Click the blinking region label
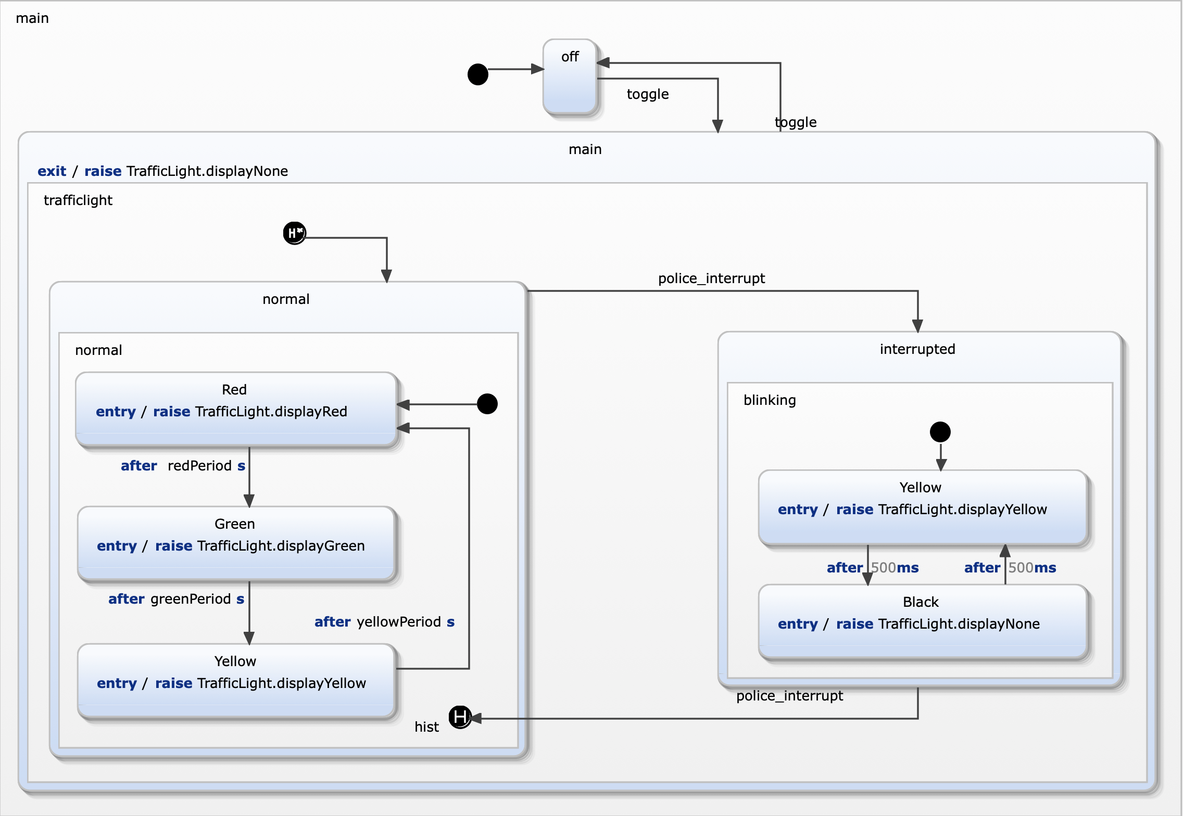Image resolution: width=1184 pixels, height=816 pixels. 770,400
